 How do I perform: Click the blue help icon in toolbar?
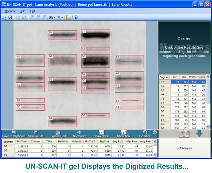pos(76,17)
